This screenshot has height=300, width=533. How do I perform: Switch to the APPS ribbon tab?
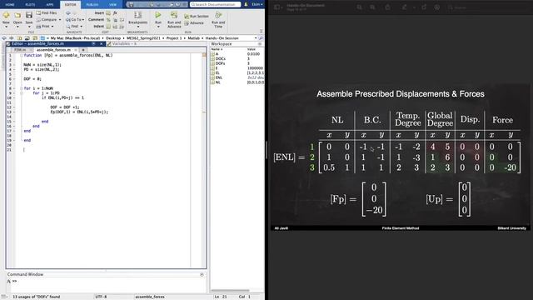[x=50, y=4]
